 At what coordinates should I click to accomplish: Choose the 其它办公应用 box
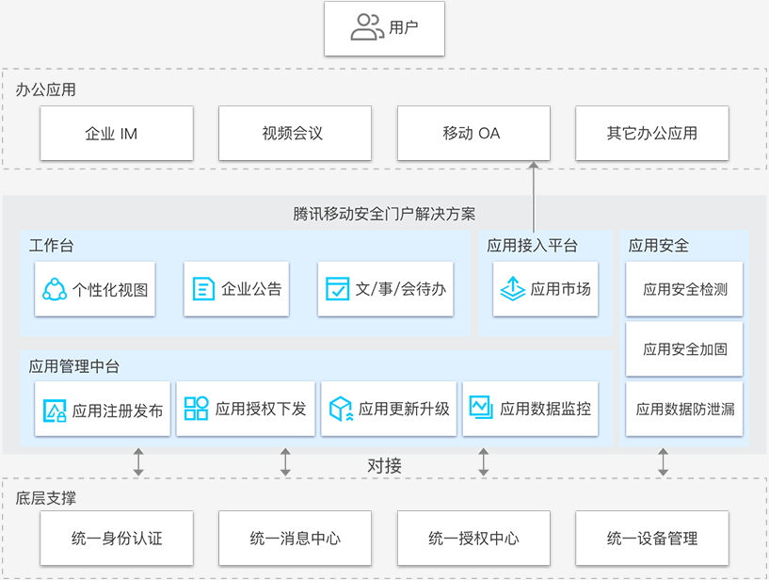click(651, 134)
